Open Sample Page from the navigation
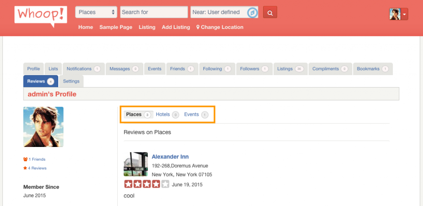423x206 pixels. point(116,27)
